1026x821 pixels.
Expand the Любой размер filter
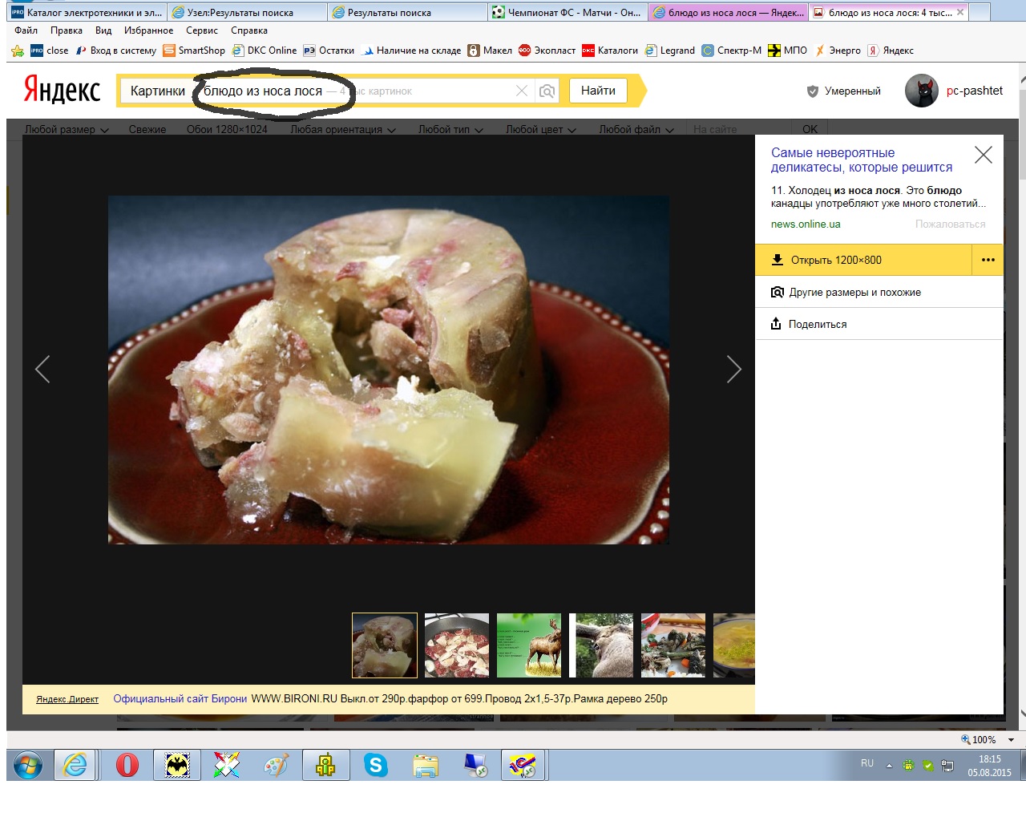point(67,129)
